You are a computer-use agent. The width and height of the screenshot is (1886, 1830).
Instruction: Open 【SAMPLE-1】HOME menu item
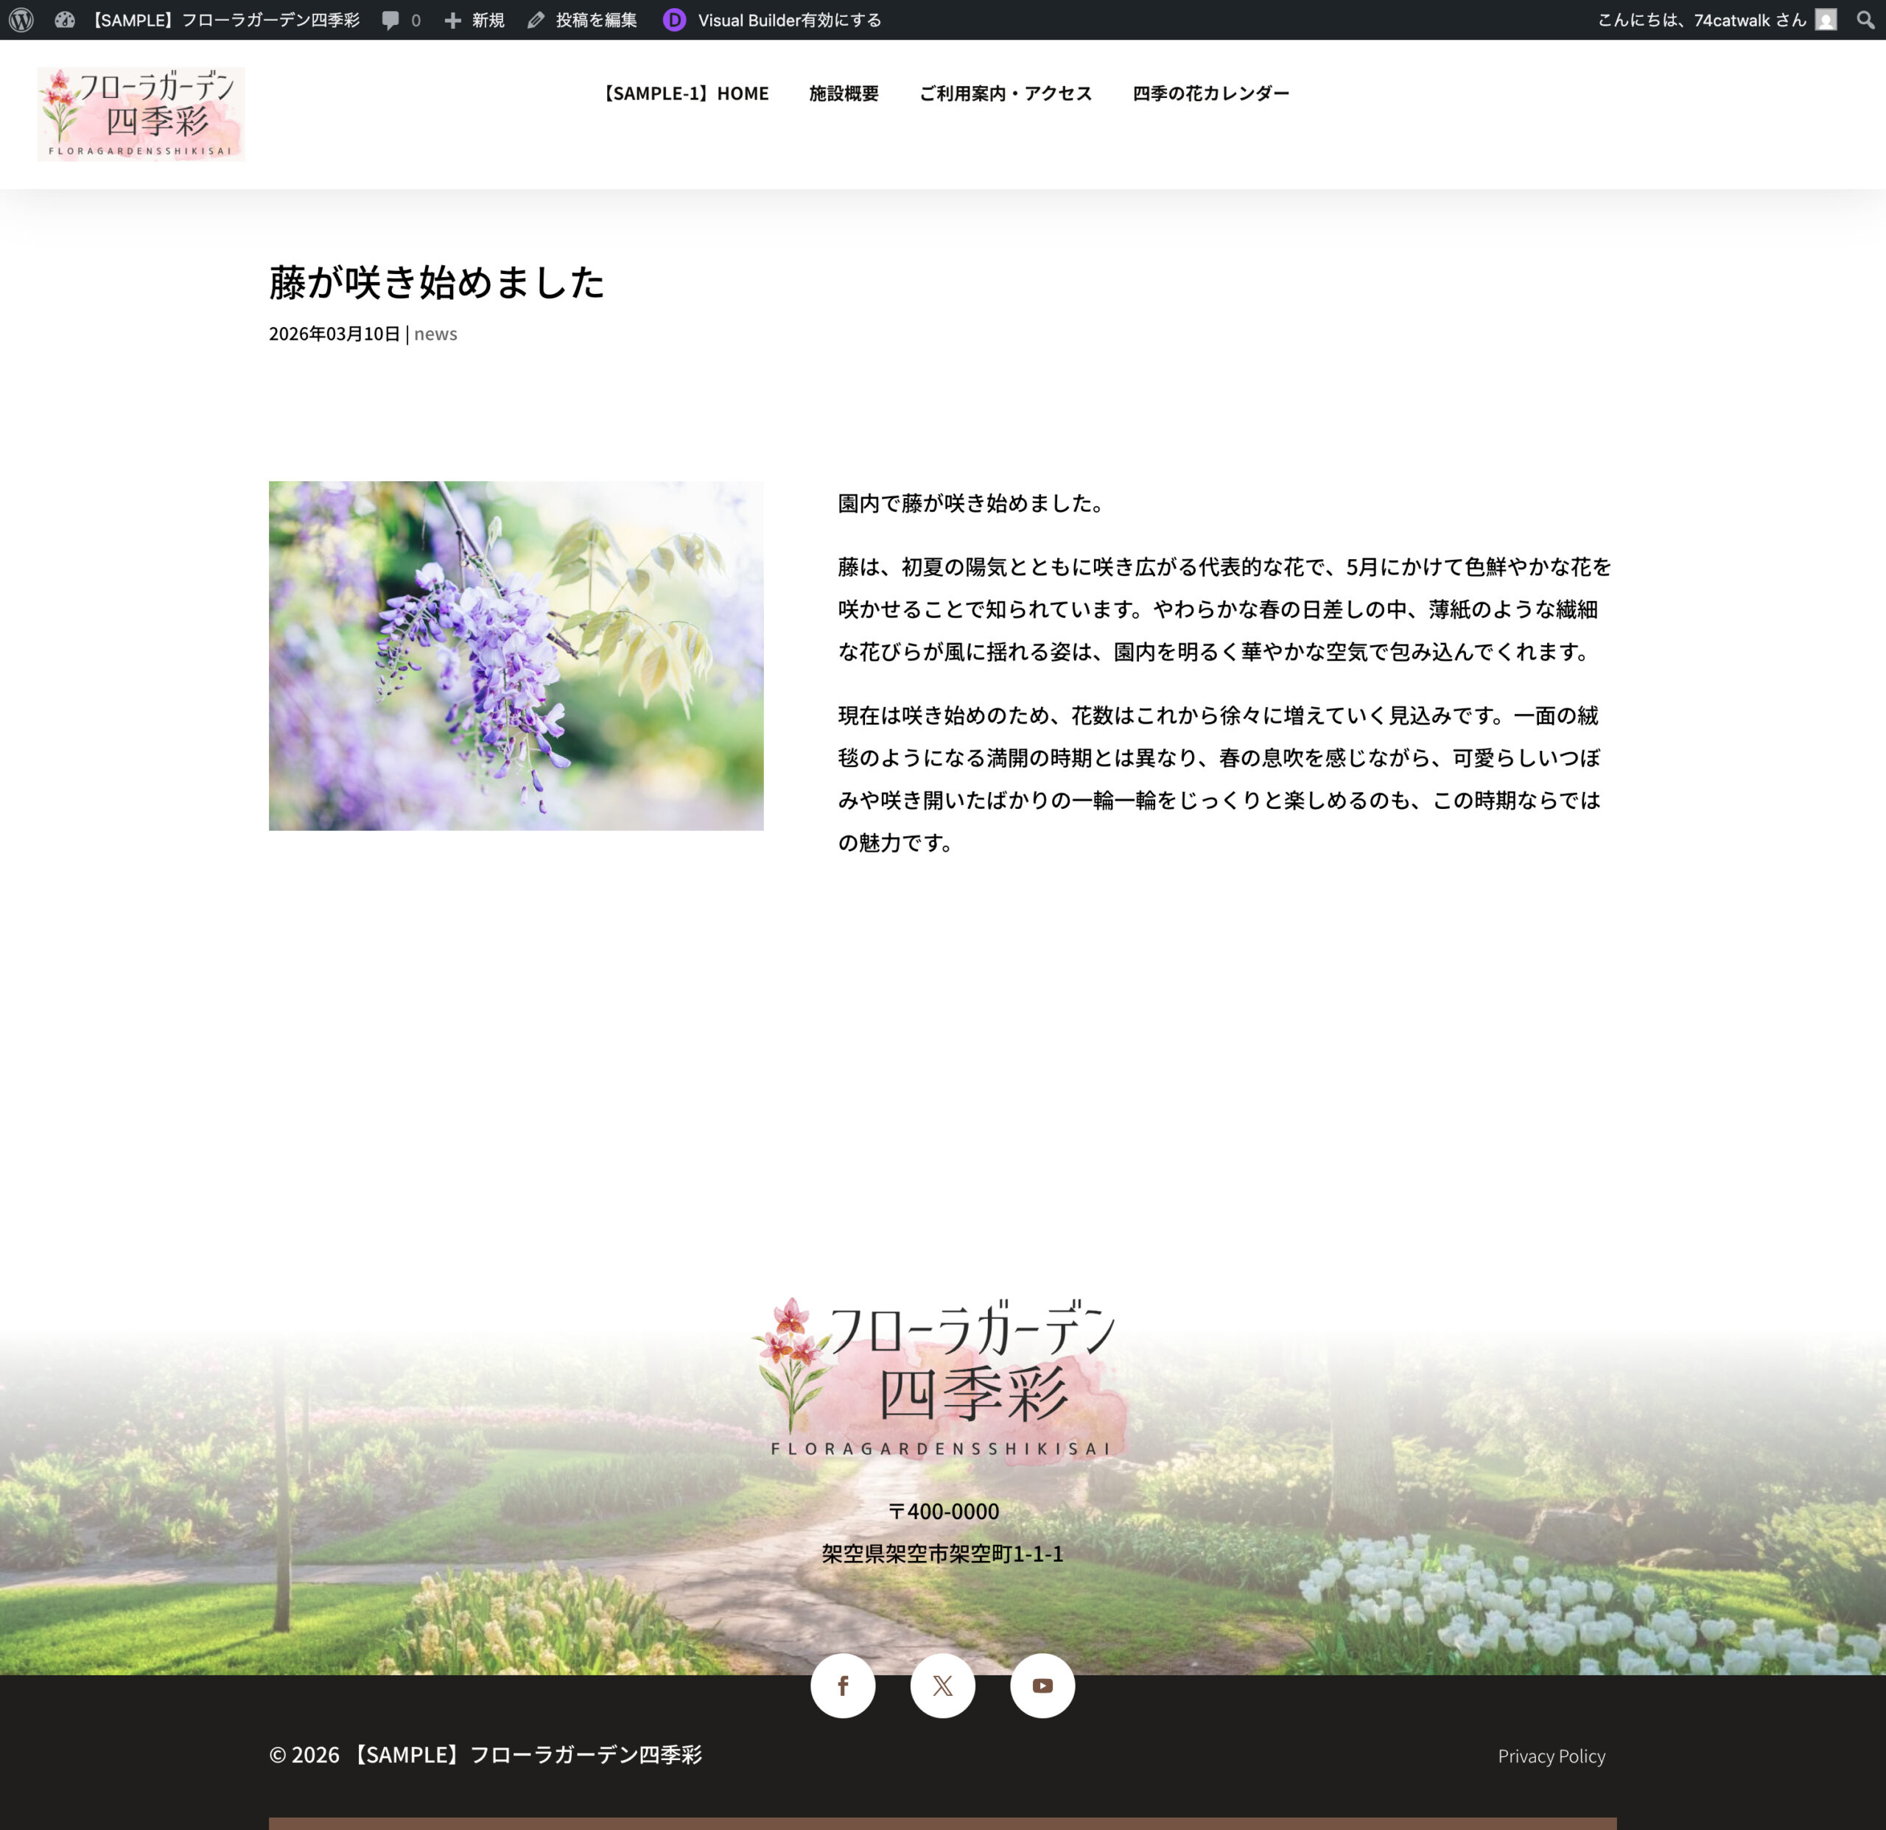click(684, 94)
